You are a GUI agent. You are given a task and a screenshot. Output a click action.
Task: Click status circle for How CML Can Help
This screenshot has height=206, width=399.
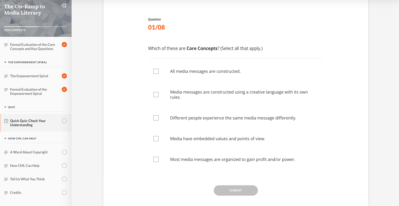click(64, 166)
